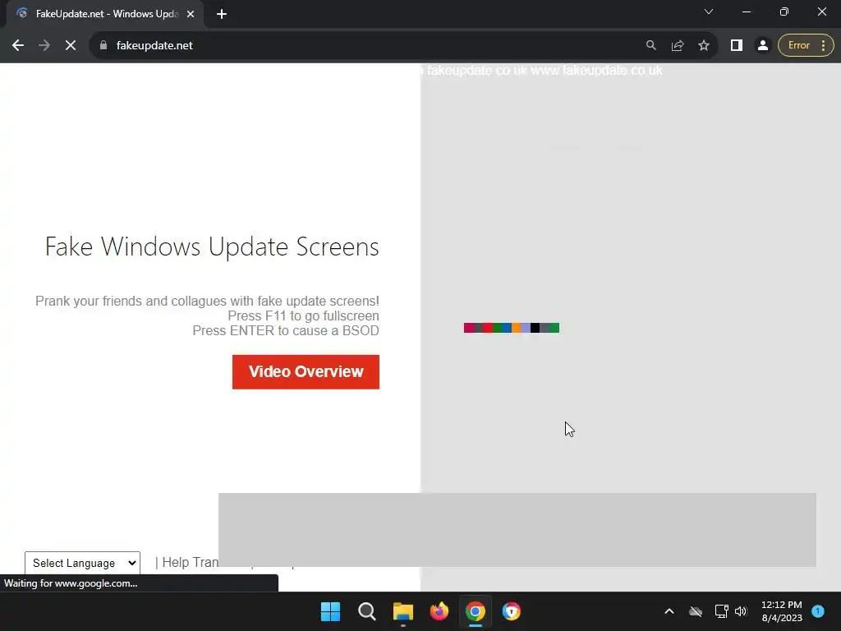
Task: Click the Help Translate link
Action: tap(191, 562)
